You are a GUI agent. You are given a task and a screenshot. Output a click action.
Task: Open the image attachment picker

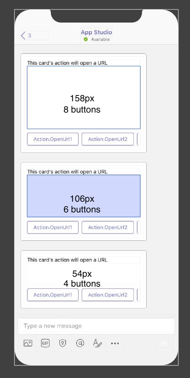click(27, 343)
